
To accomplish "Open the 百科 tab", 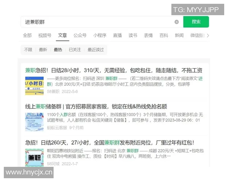I will (x=164, y=35).
